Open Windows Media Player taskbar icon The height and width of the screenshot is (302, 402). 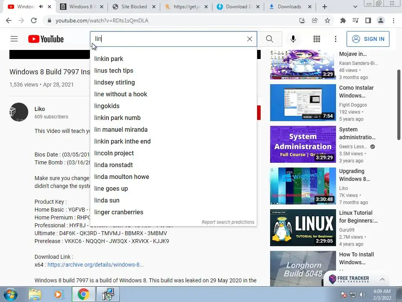(58, 294)
